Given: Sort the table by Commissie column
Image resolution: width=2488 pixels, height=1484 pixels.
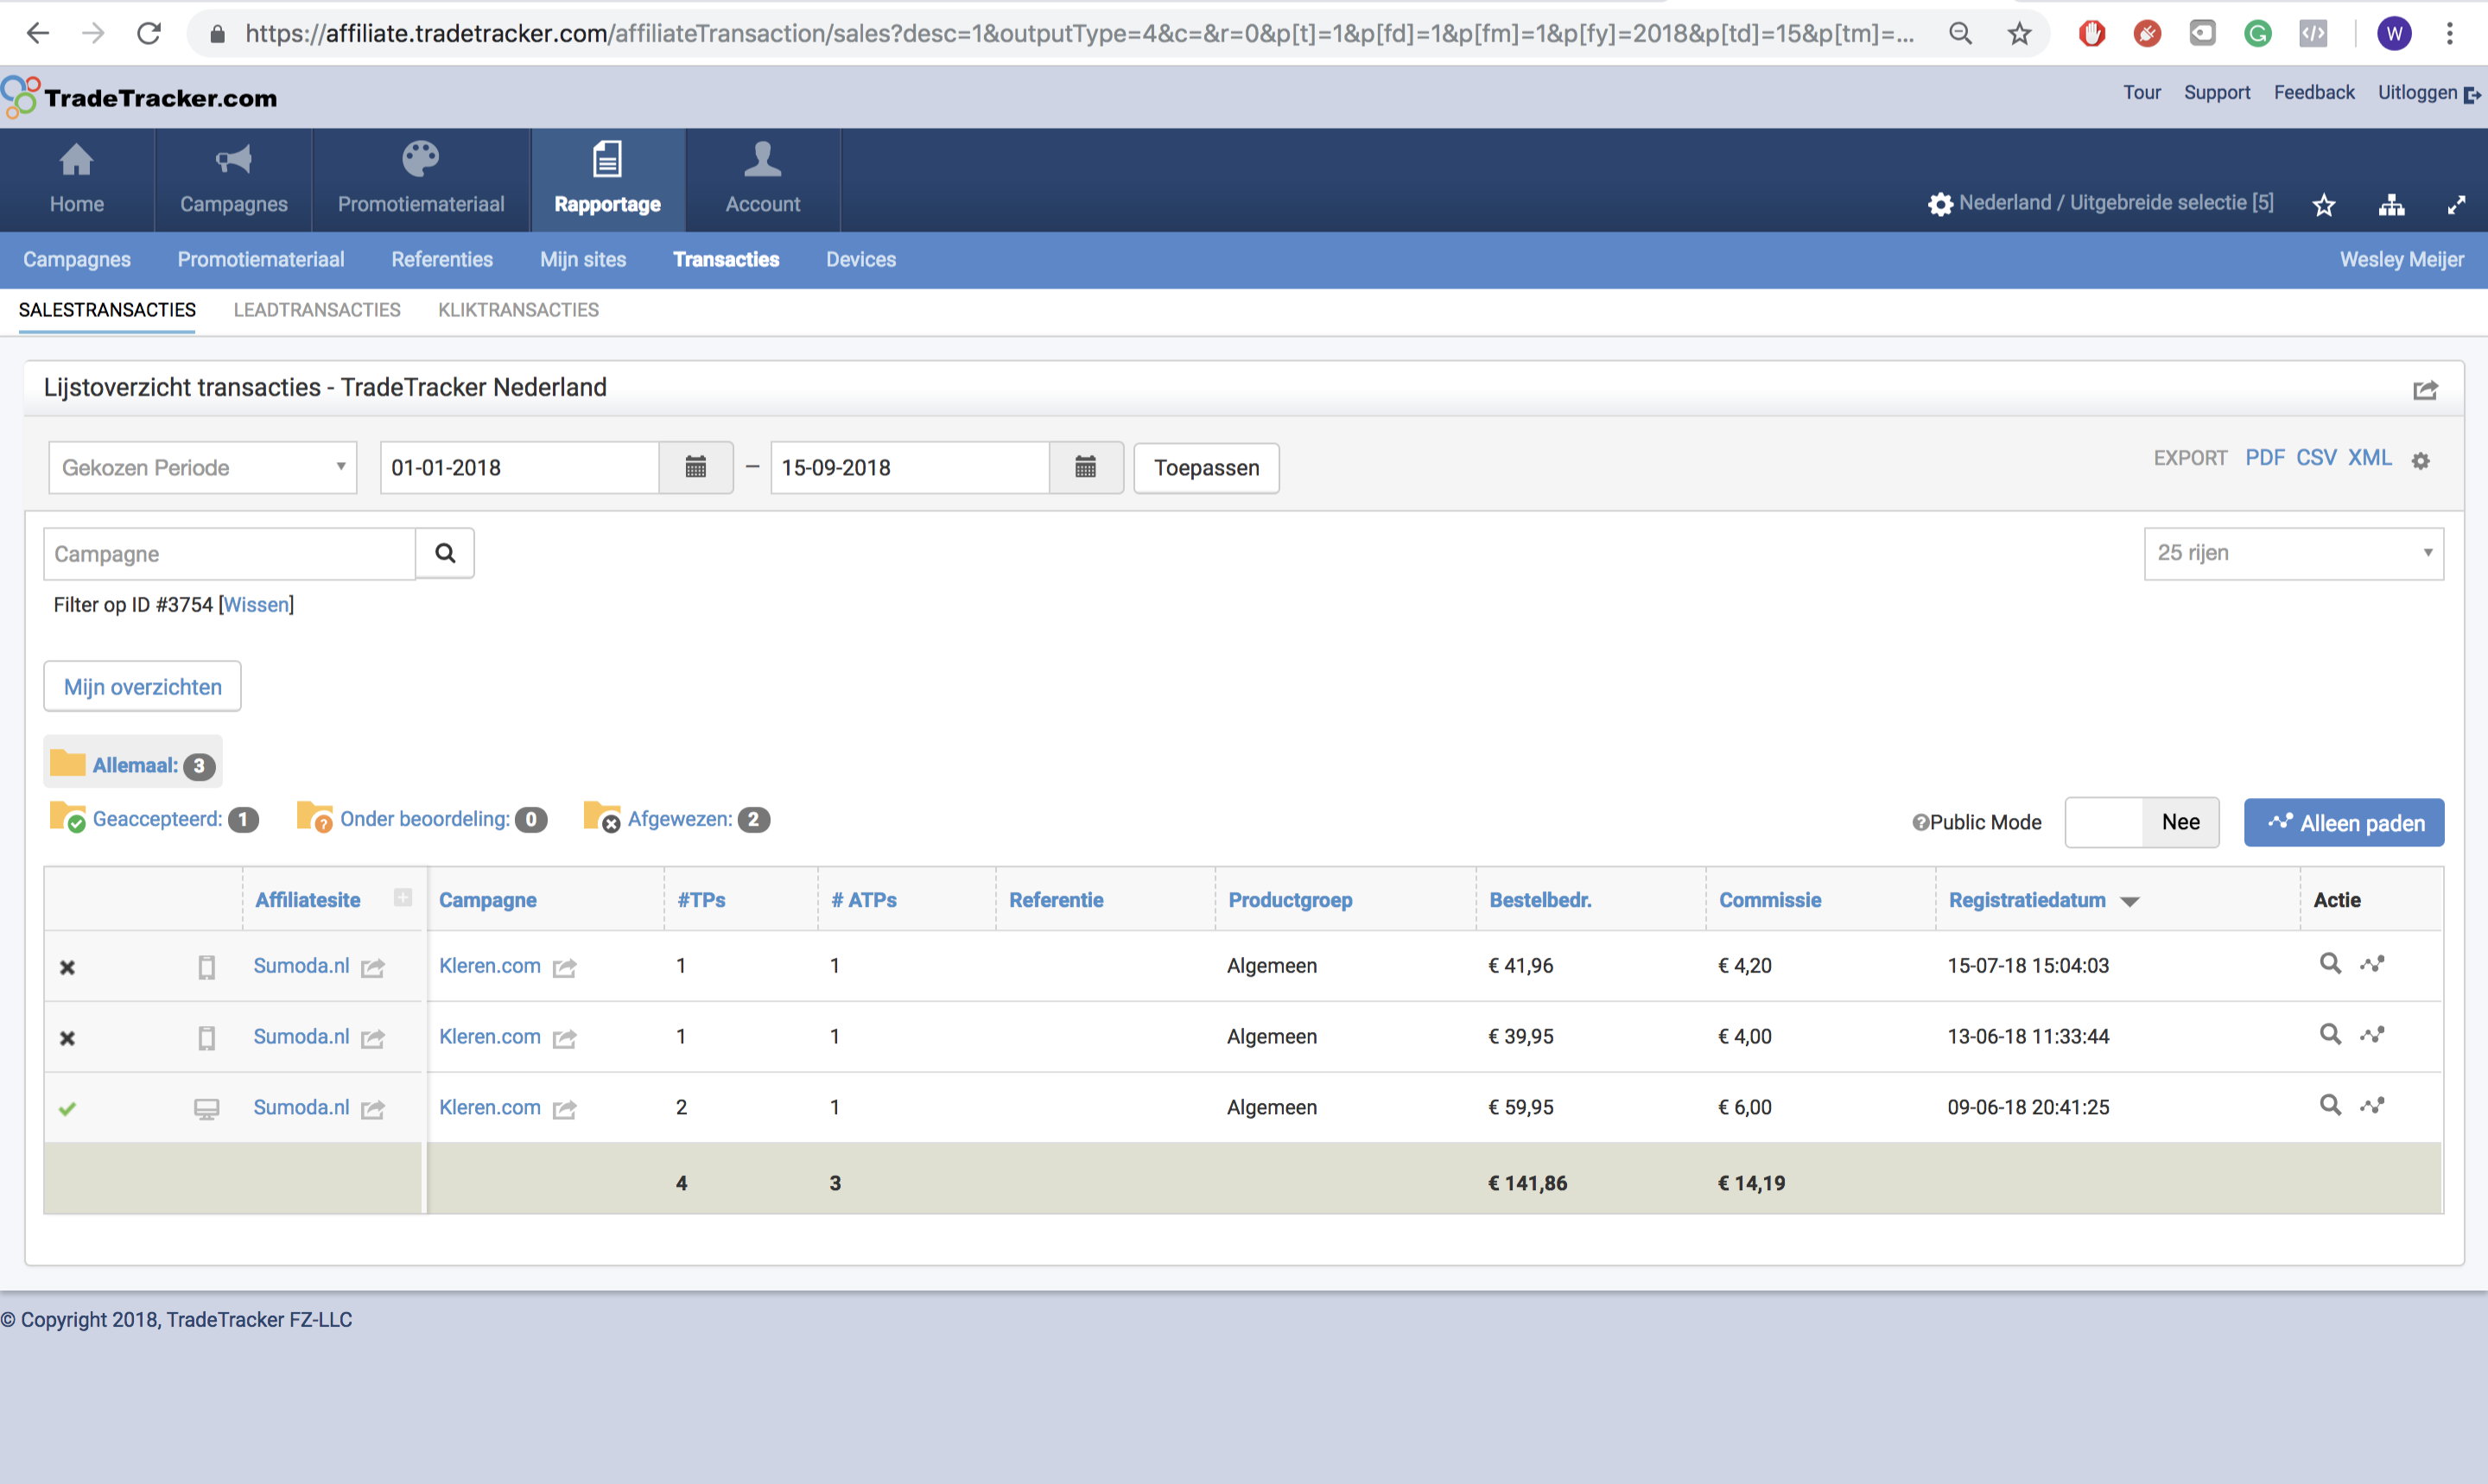Looking at the screenshot, I should [x=1769, y=899].
